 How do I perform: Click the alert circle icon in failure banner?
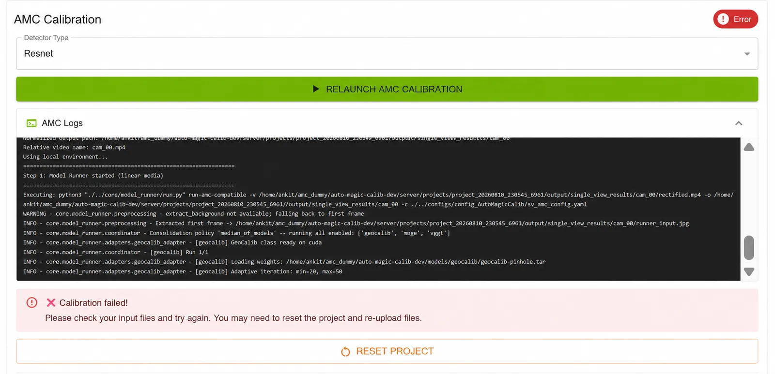(32, 303)
